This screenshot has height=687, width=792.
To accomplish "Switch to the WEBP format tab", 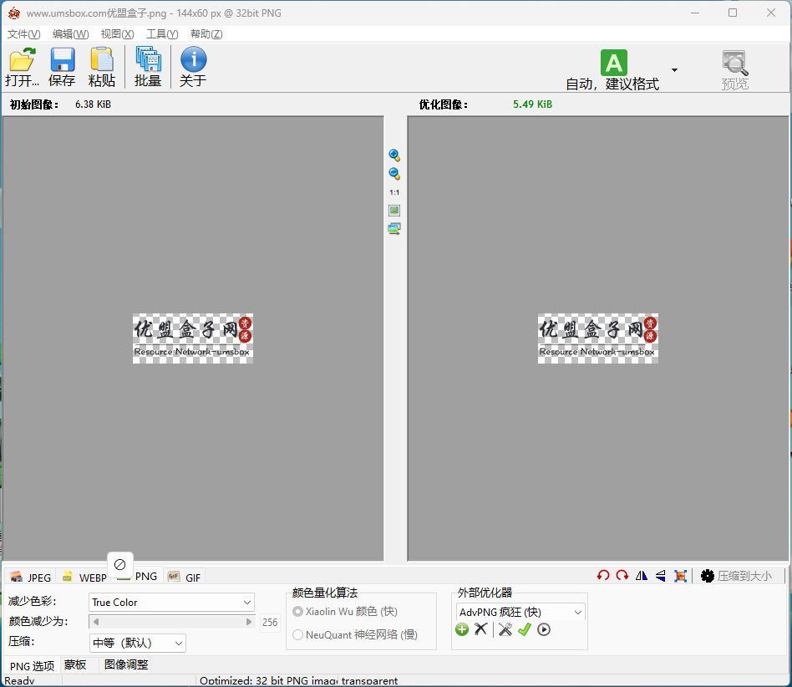I will [x=84, y=577].
